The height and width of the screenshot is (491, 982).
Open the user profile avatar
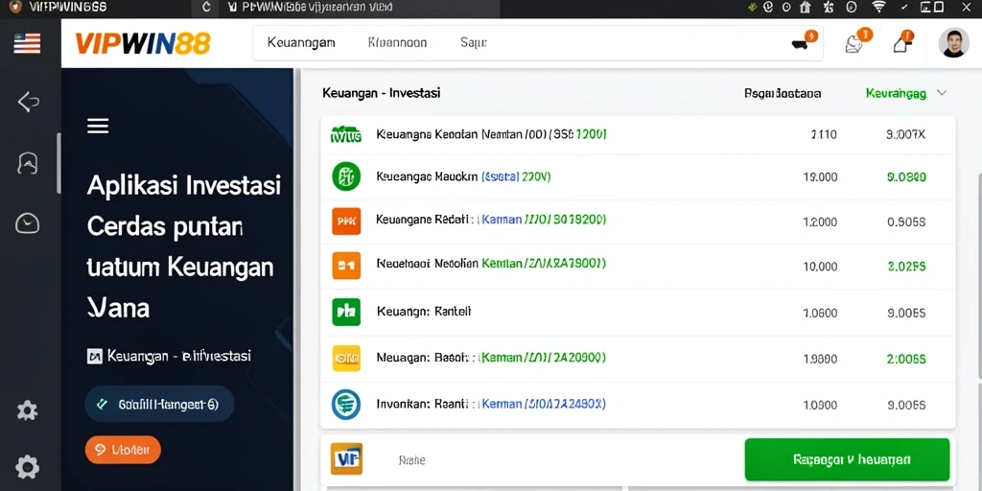pyautogui.click(x=953, y=42)
